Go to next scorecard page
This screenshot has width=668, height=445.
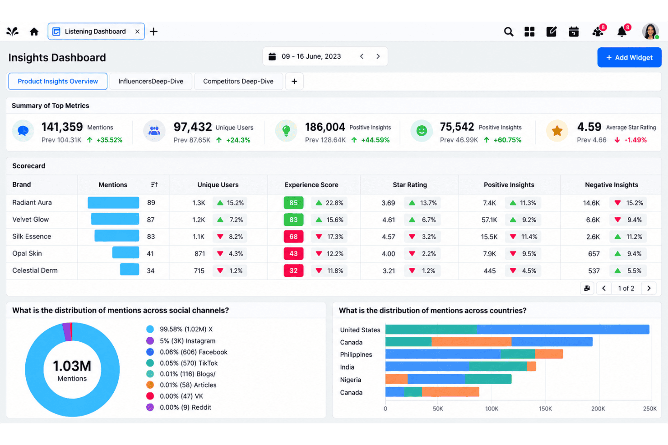pyautogui.click(x=649, y=288)
